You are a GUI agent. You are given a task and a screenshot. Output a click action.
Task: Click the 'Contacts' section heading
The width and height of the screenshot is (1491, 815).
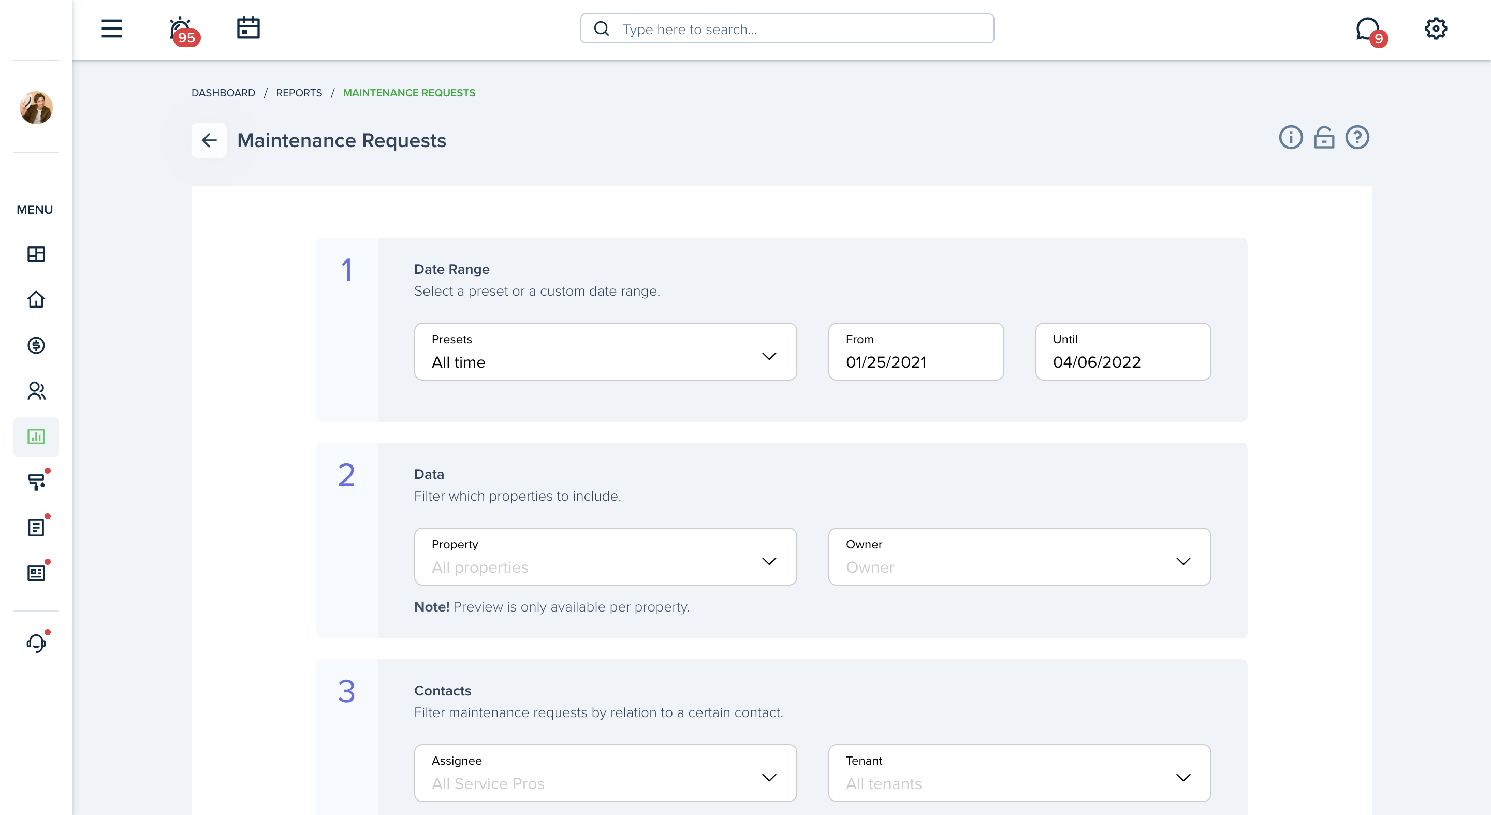(442, 691)
